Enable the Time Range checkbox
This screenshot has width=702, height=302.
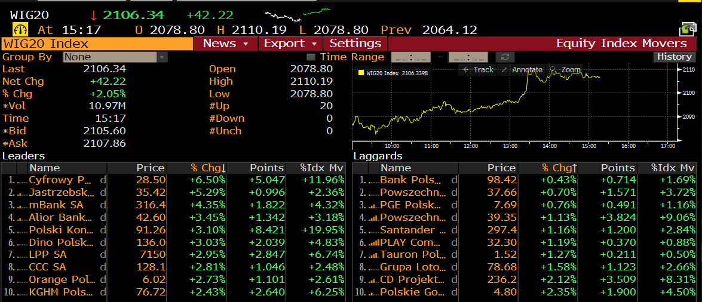click(310, 57)
